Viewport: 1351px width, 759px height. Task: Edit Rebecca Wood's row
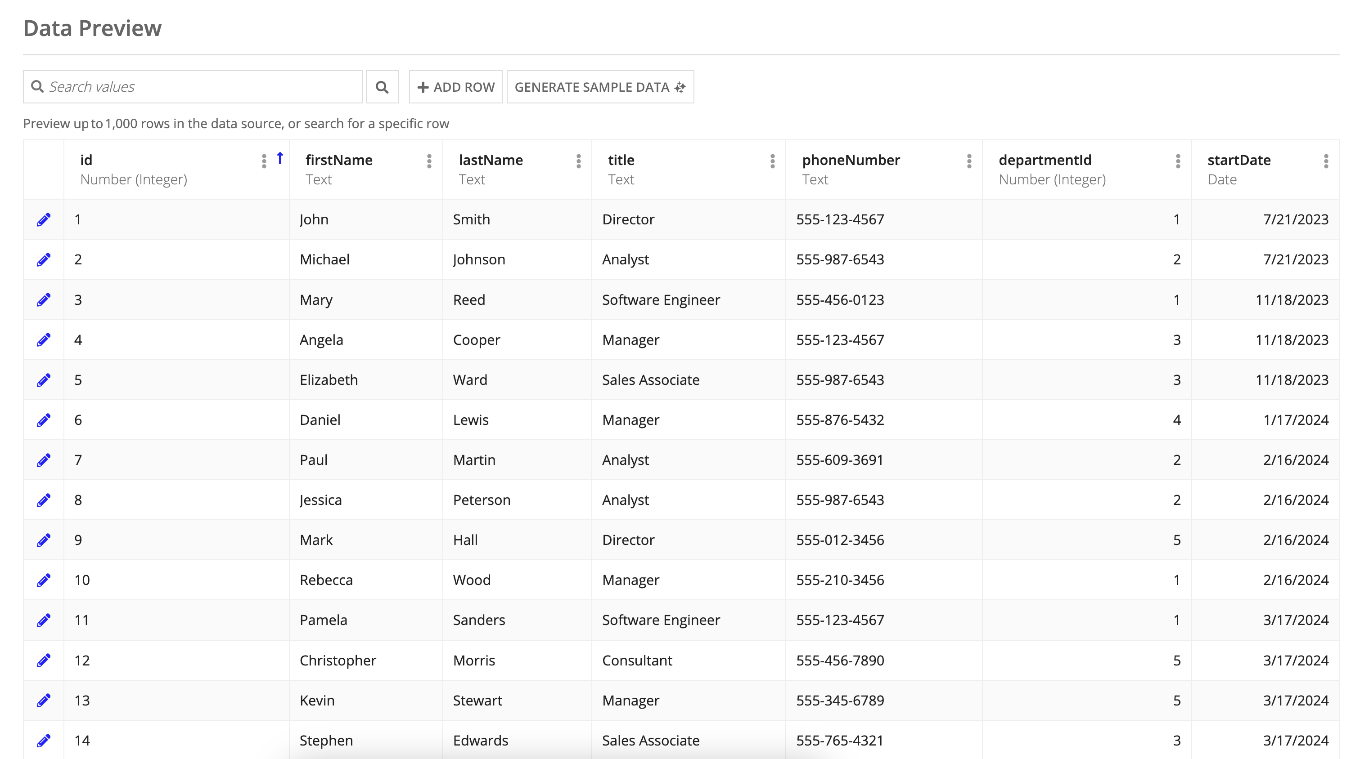[x=44, y=580]
